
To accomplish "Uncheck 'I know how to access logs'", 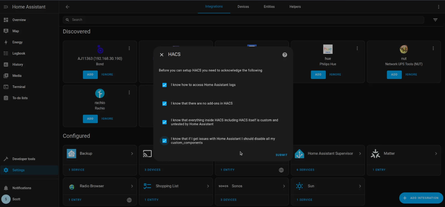I will coord(164,85).
